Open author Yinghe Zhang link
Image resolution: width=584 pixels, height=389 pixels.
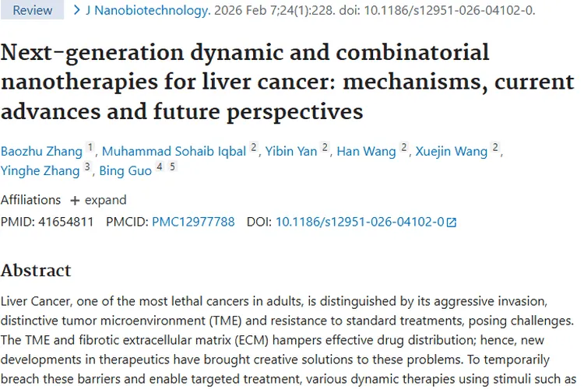point(40,170)
